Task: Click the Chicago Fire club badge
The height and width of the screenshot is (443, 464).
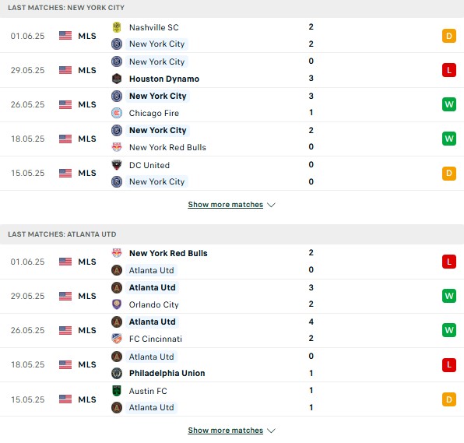Action: point(117,113)
